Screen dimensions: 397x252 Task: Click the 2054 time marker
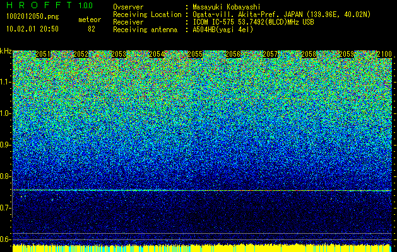157,54
